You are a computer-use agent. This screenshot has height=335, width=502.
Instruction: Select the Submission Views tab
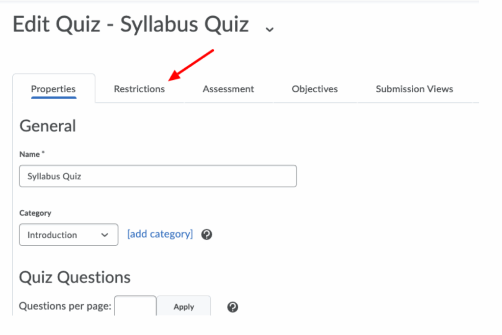click(414, 89)
